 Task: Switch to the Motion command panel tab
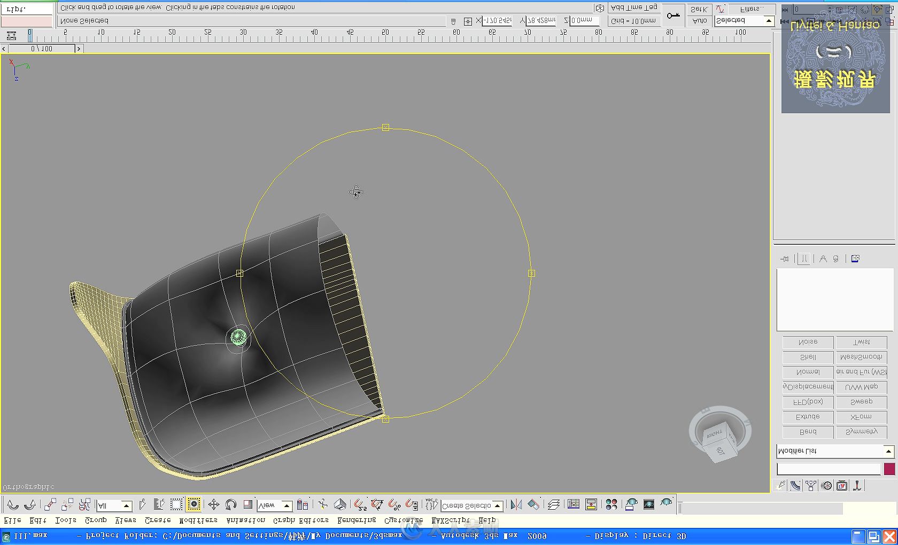827,486
